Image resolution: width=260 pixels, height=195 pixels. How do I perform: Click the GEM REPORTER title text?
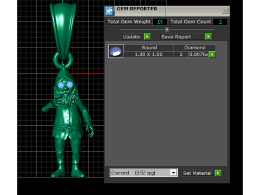(137, 9)
